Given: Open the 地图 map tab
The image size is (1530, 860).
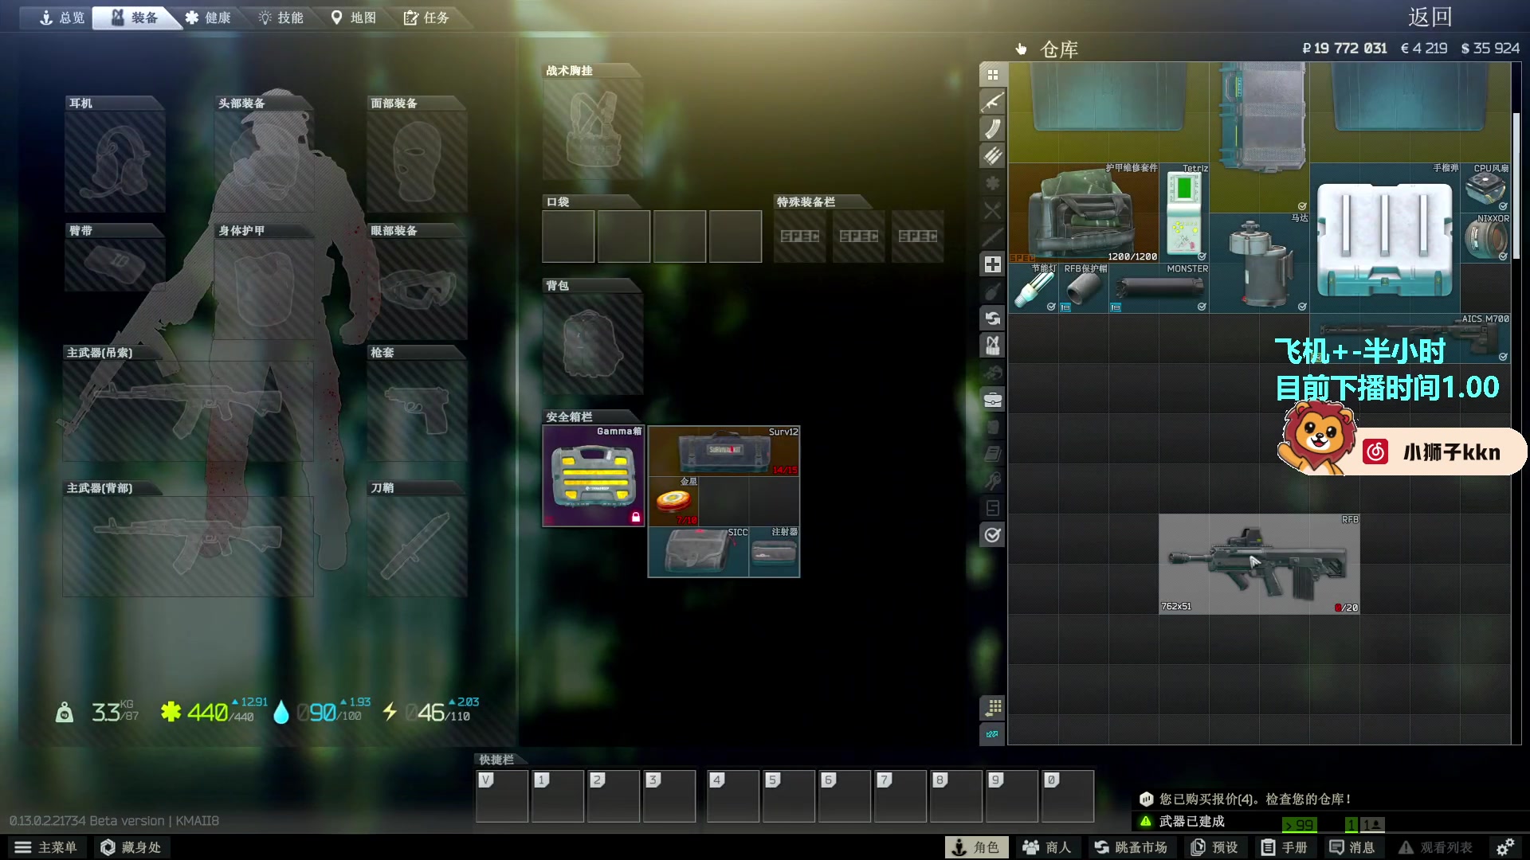Looking at the screenshot, I should point(354,18).
